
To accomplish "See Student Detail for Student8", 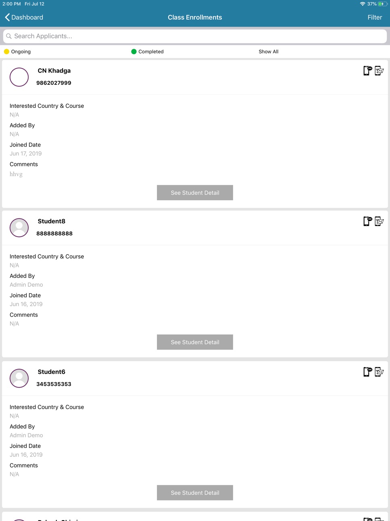I will (x=195, y=342).
